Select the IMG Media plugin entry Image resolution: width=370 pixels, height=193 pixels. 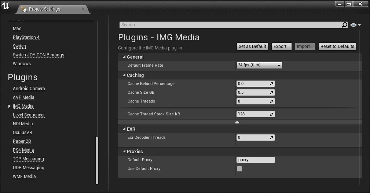pos(23,106)
